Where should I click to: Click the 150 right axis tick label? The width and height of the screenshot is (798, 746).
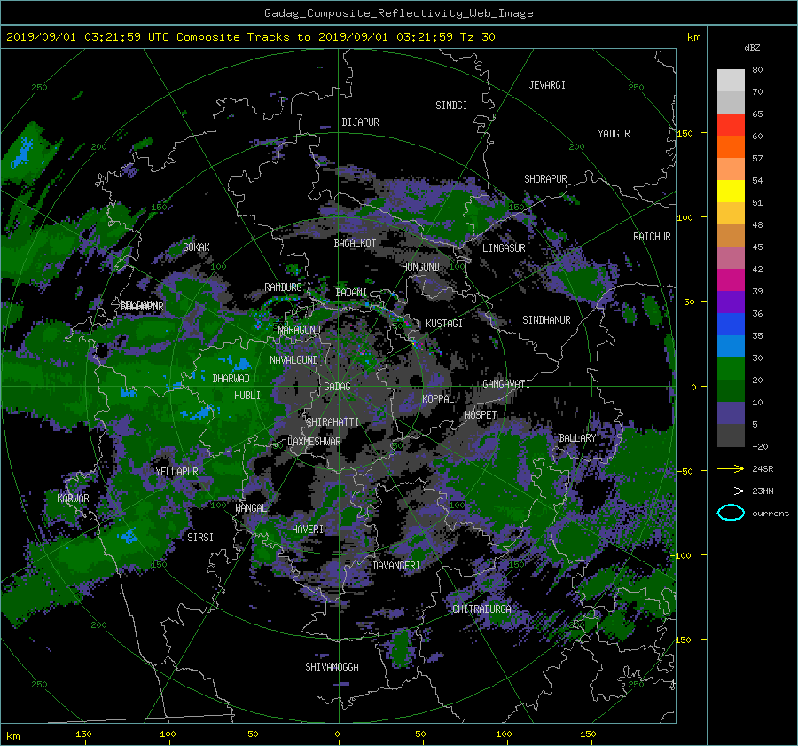685,133
